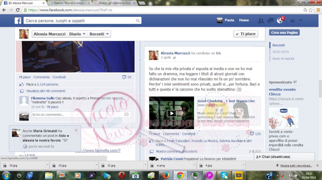Open dropdown arrow for 4.jpg download
Screen dimensions: 322x180
(x=244, y=165)
